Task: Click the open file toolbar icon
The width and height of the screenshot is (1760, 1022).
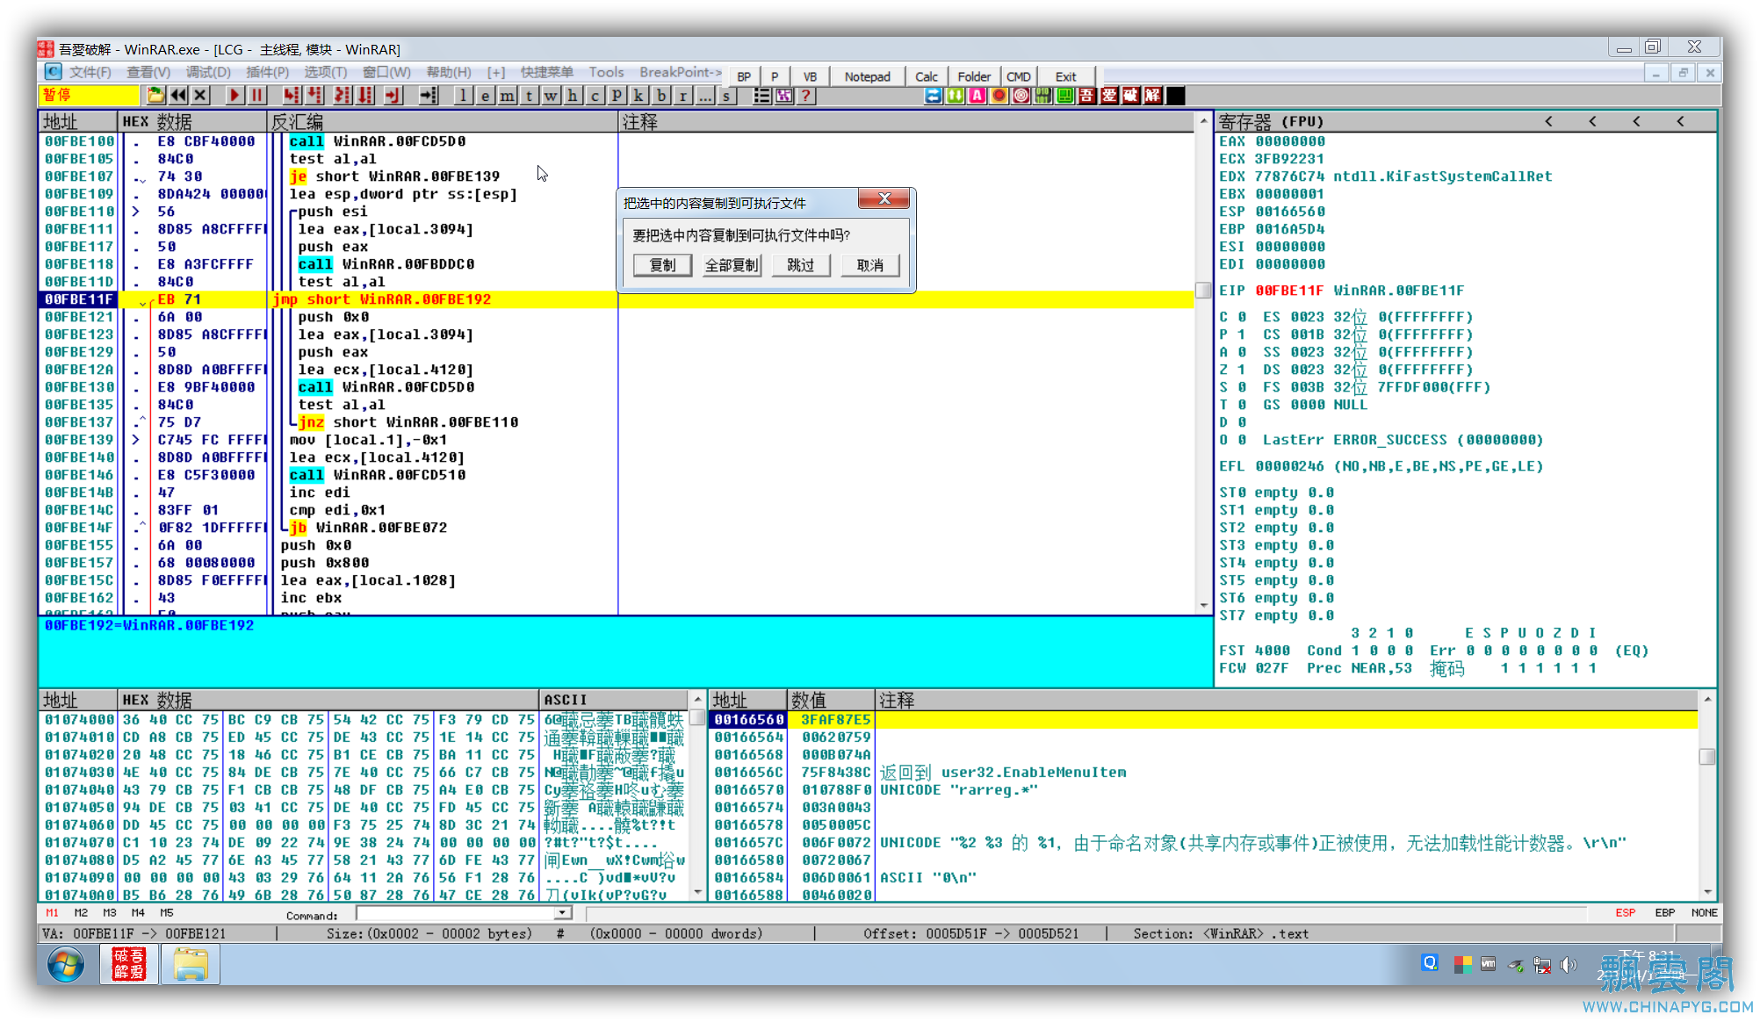Action: click(x=155, y=96)
